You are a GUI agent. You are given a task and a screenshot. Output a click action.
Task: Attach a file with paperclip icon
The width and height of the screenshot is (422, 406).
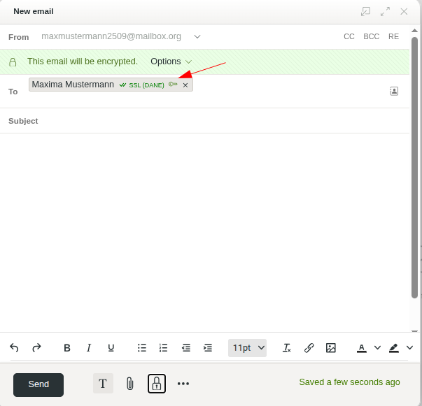coord(129,383)
